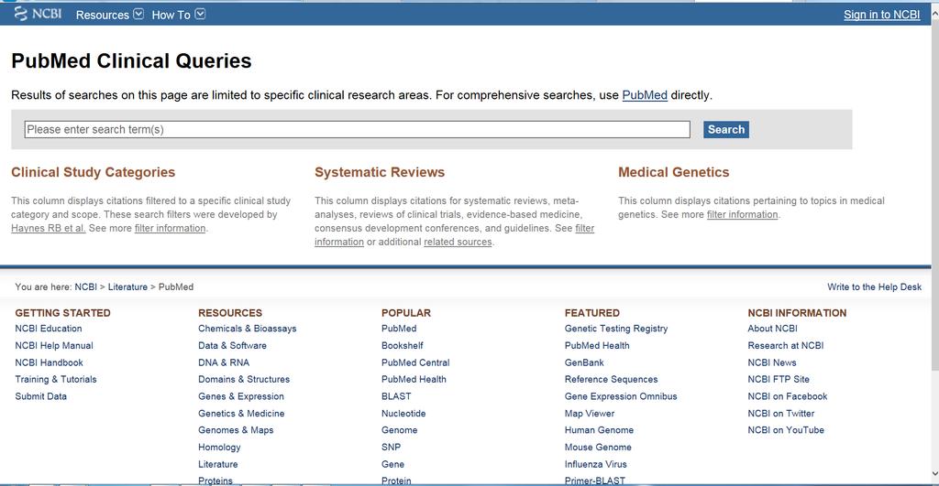This screenshot has height=486, width=939.
Task: Open Genetics & Medicine resource link
Action: click(241, 413)
